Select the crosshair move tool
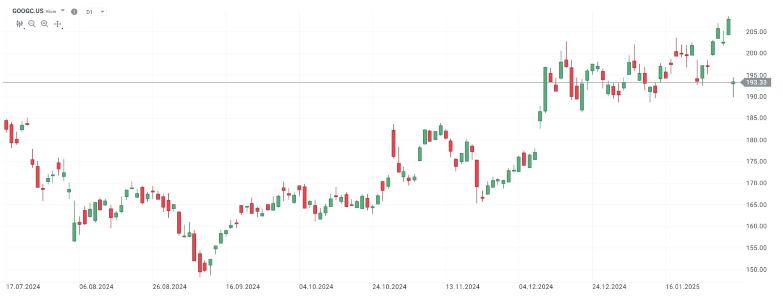The image size is (783, 303). click(57, 24)
